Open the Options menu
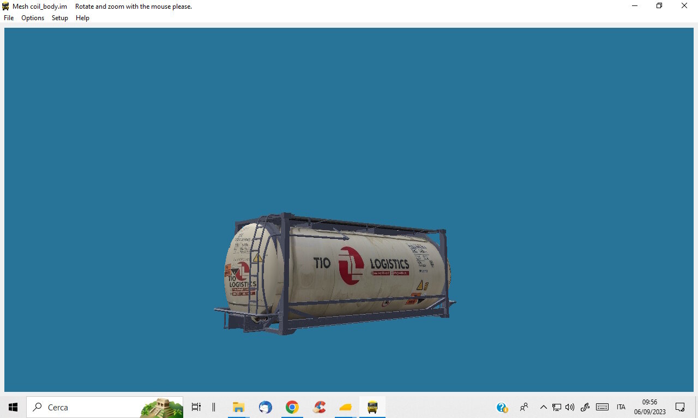698x418 pixels. (33, 18)
